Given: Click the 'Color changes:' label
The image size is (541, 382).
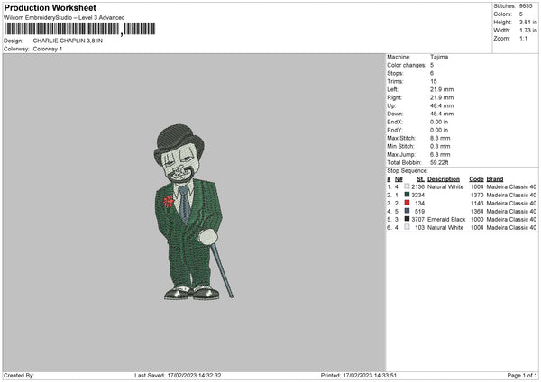Looking at the screenshot, I should (x=407, y=65).
